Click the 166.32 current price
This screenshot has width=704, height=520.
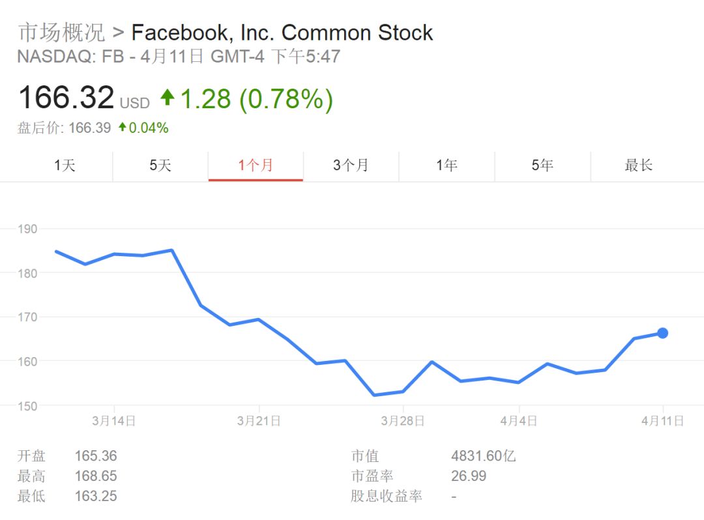coord(66,98)
